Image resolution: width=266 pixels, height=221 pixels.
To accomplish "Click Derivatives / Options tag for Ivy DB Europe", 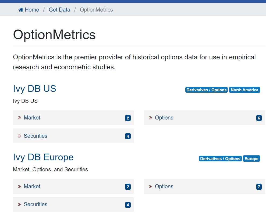I will tap(220, 159).
